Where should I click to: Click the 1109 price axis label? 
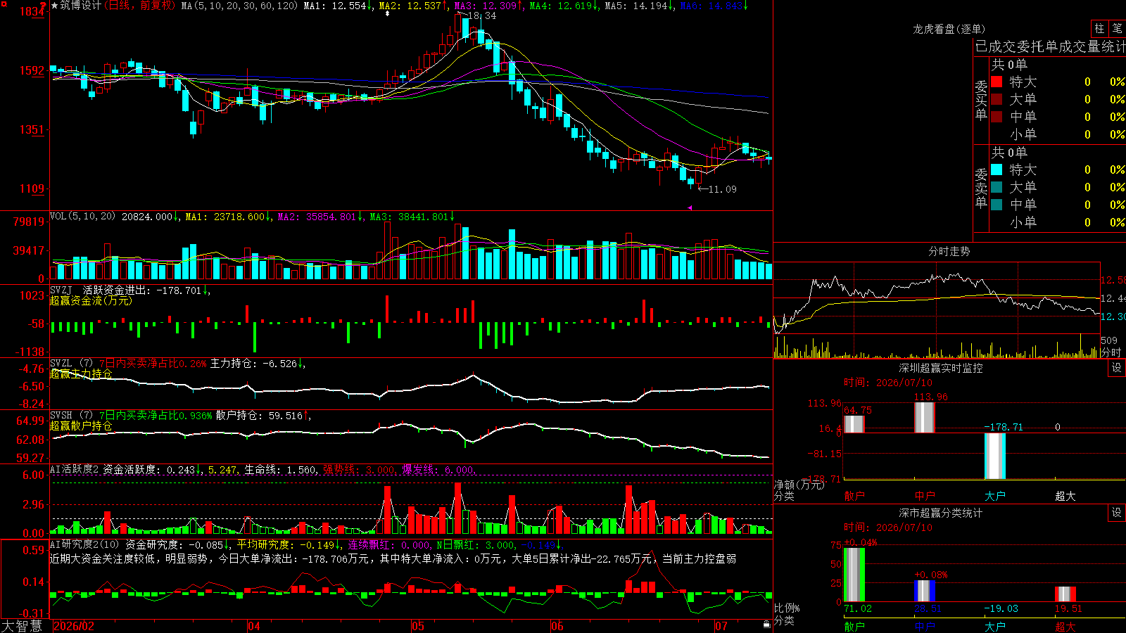tap(32, 188)
